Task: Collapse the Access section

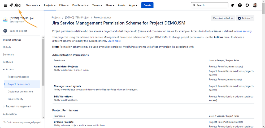Action: 4,70
